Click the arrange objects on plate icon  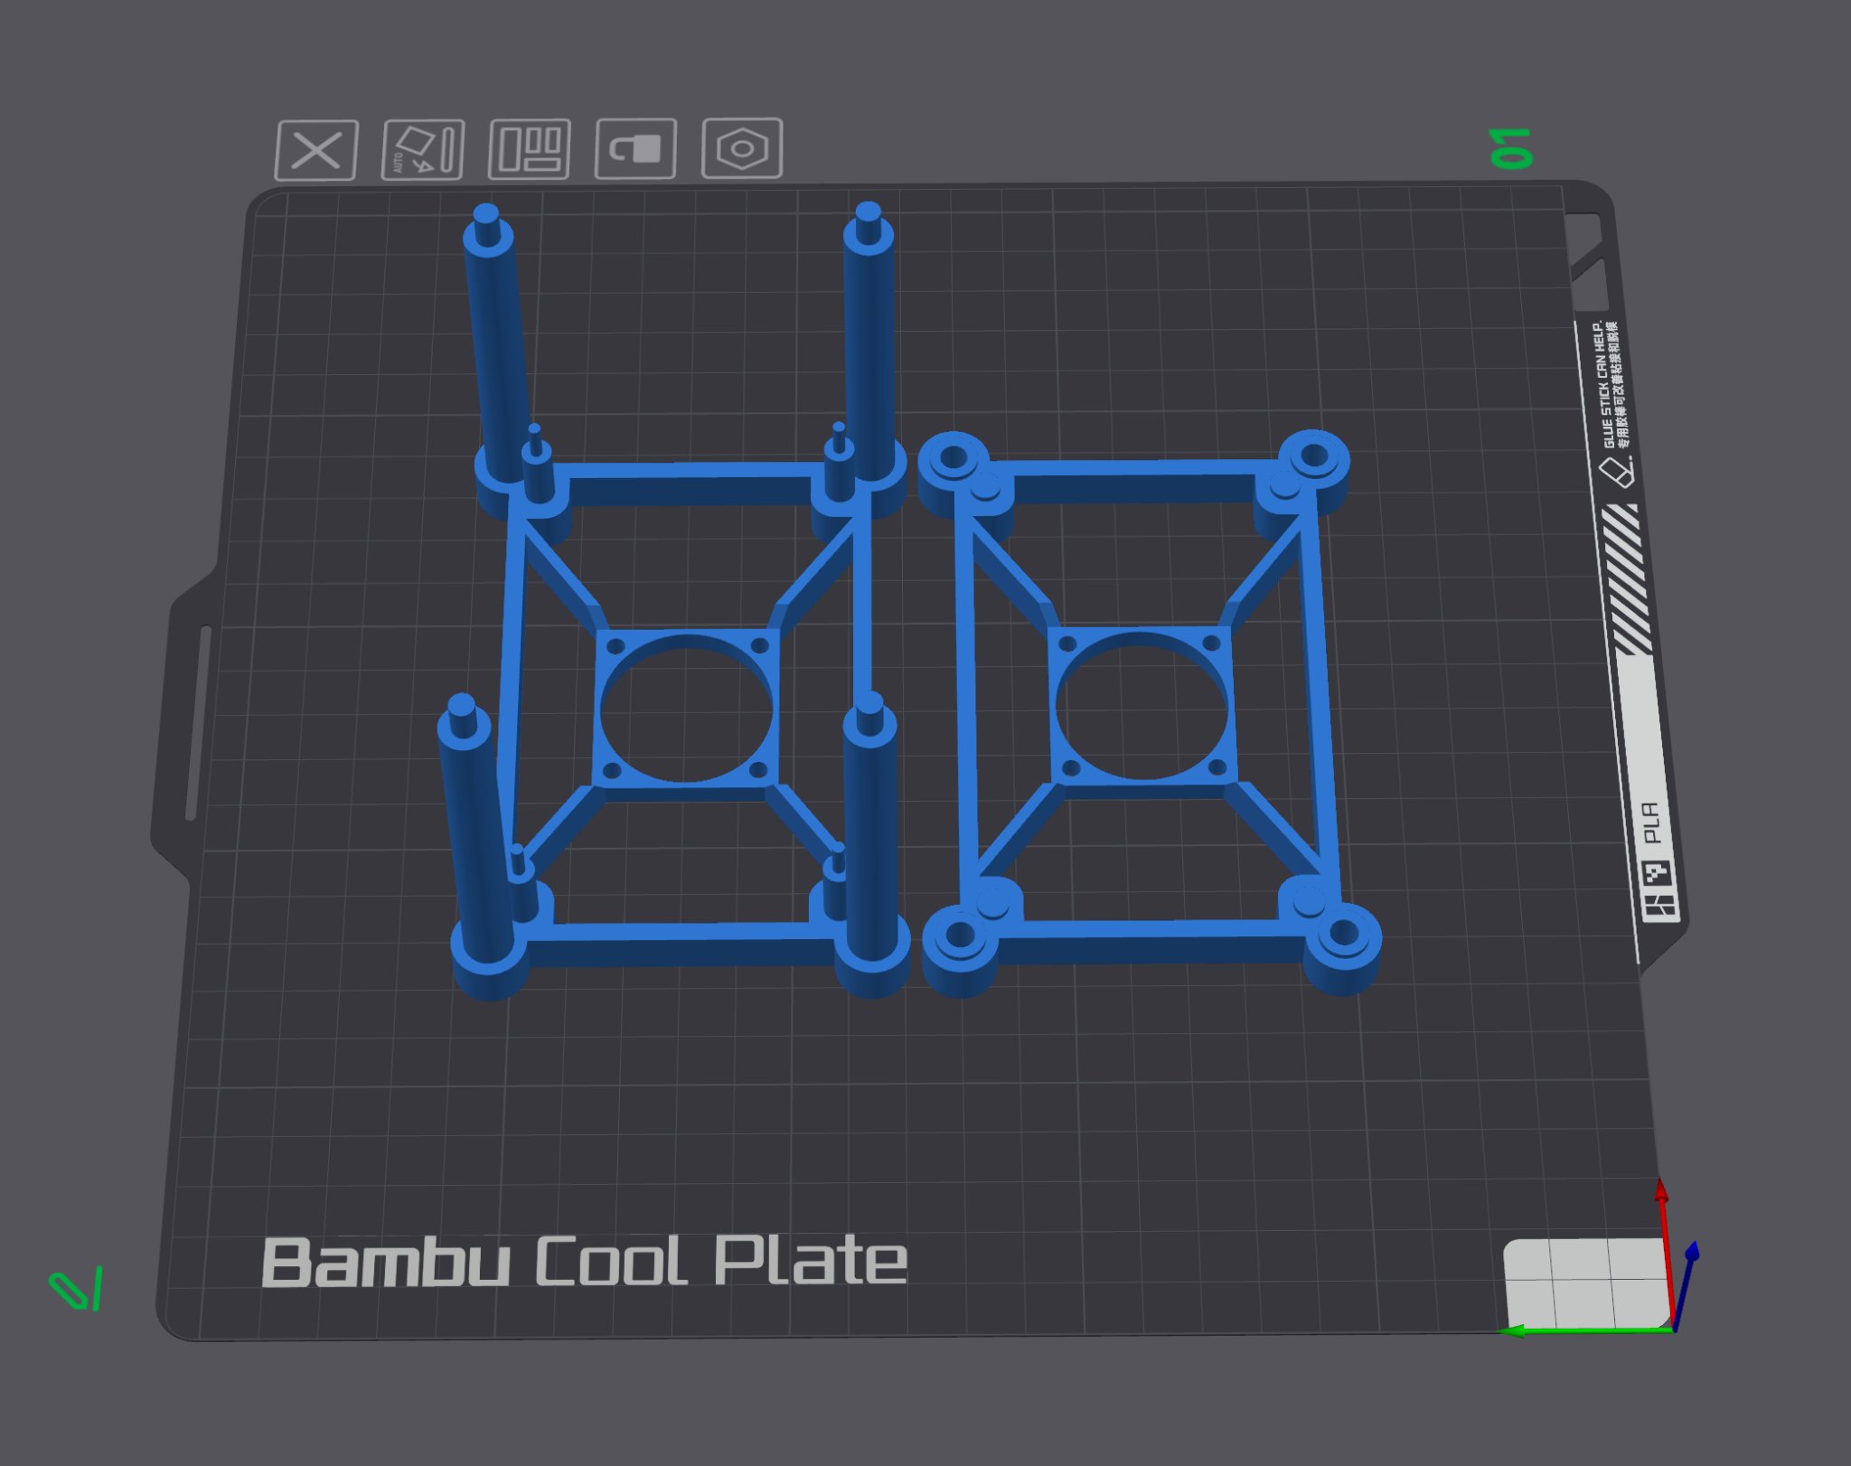coord(530,148)
